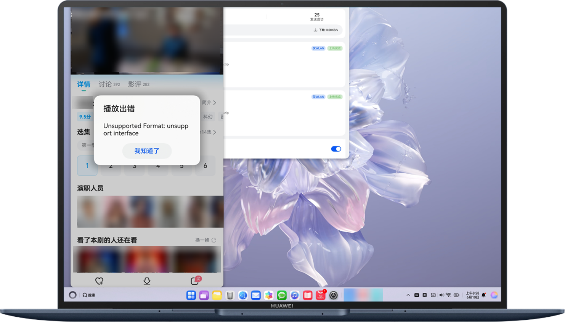The image size is (565, 322).
Task: Tap the download icon in bottom bar
Action: [147, 281]
